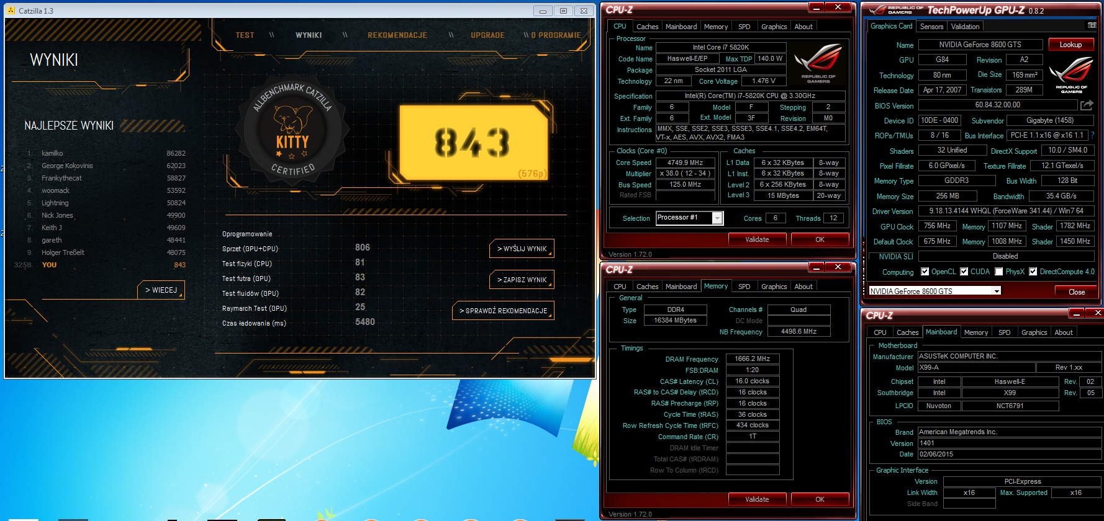Click the GPU name field NVIDIA GeForce 8600 GTS
The image size is (1104, 521).
click(980, 45)
